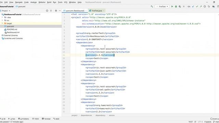Click 'project' in the XML breadcrumb

(75, 115)
